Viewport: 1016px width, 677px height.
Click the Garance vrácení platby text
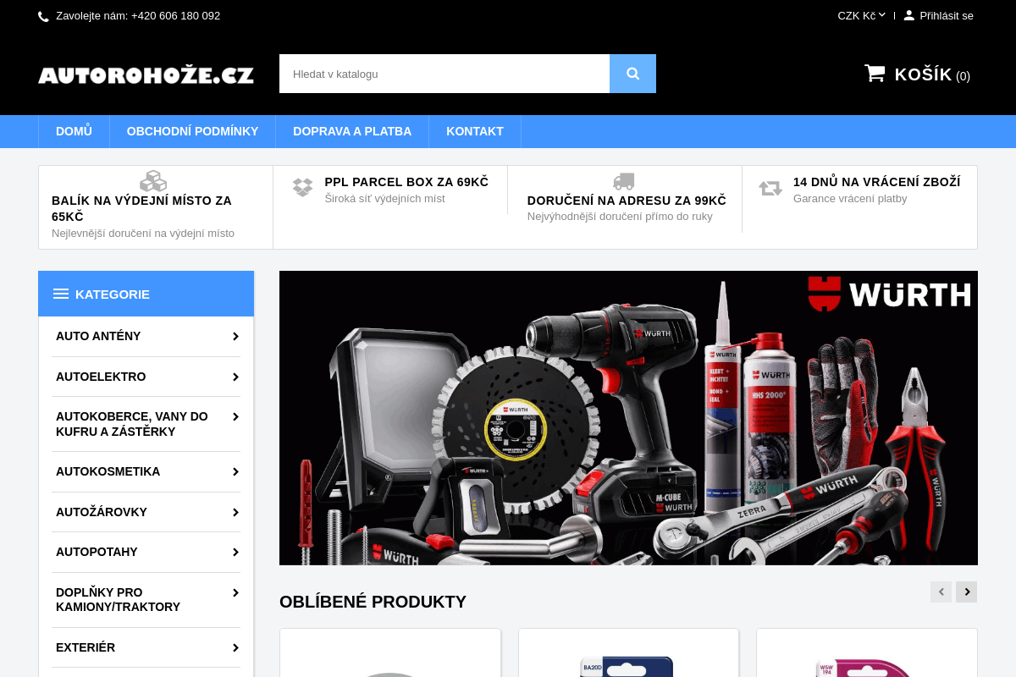point(850,199)
